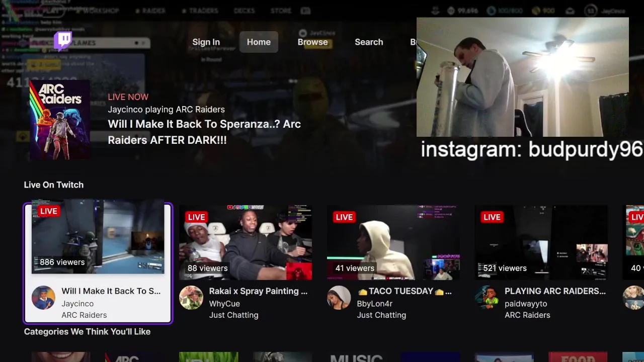Click BbyLon4r channel avatar

coord(339,298)
